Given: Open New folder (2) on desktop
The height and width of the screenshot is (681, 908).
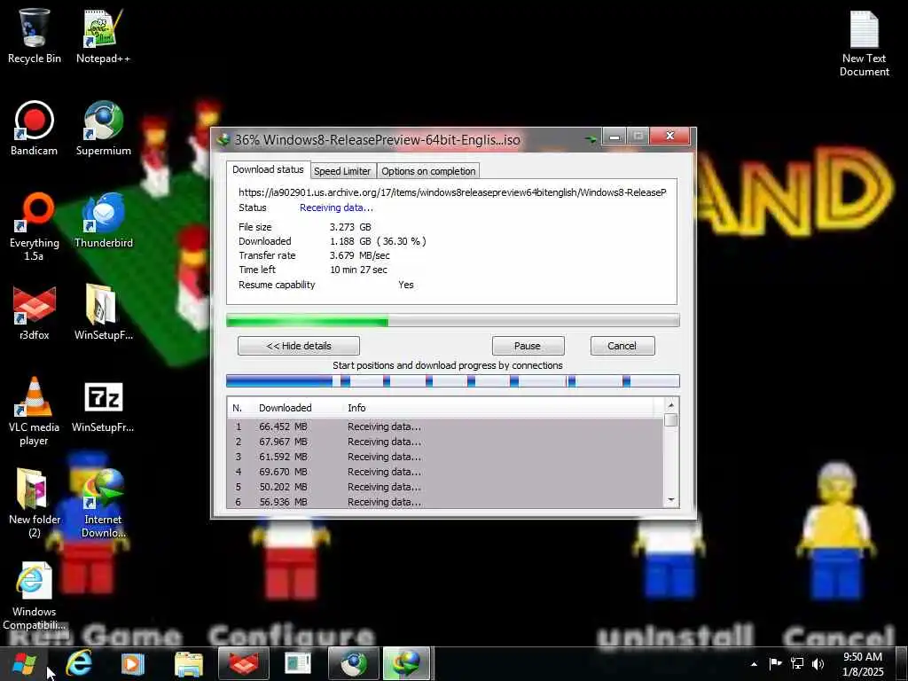Looking at the screenshot, I should pyautogui.click(x=35, y=503).
